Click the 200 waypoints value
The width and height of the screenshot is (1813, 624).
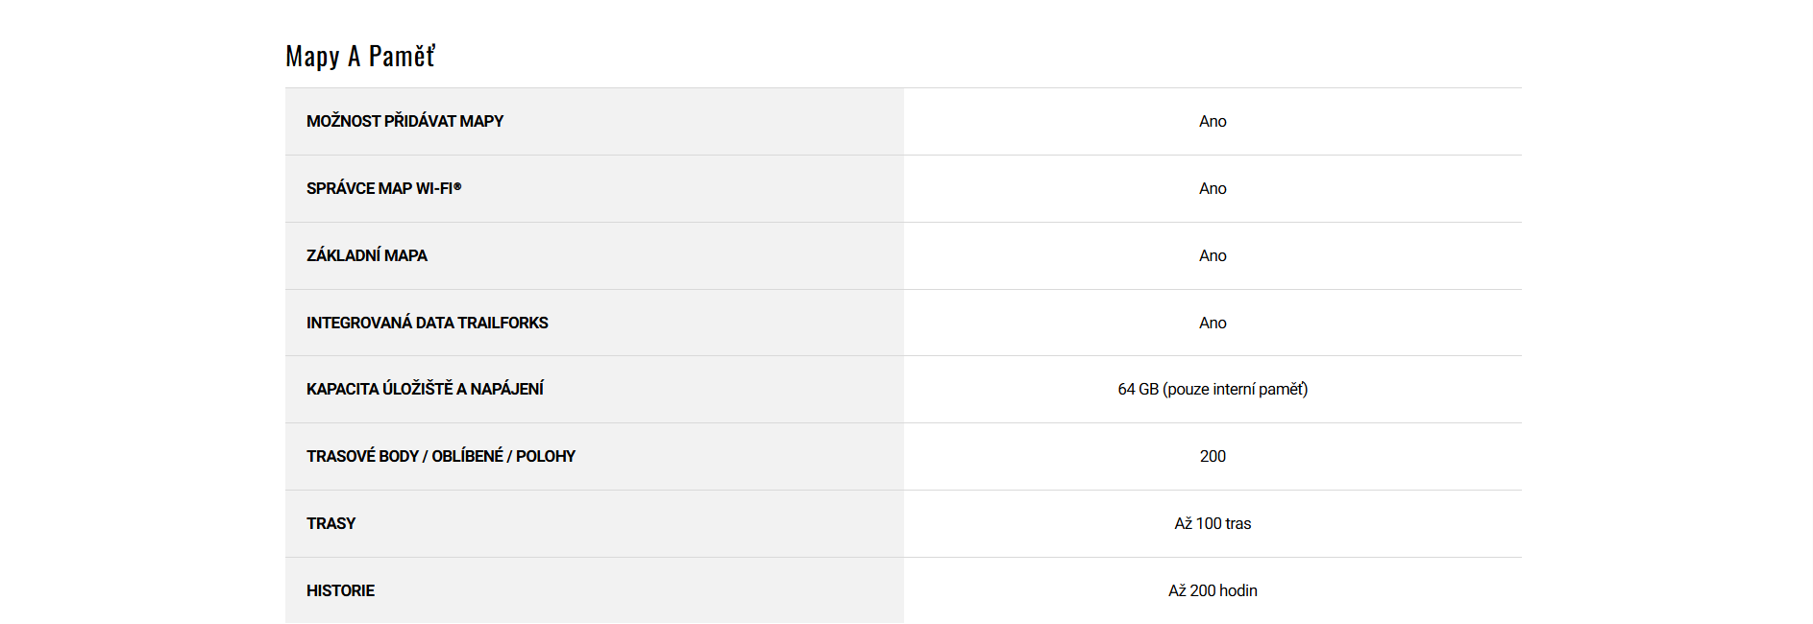(1213, 457)
